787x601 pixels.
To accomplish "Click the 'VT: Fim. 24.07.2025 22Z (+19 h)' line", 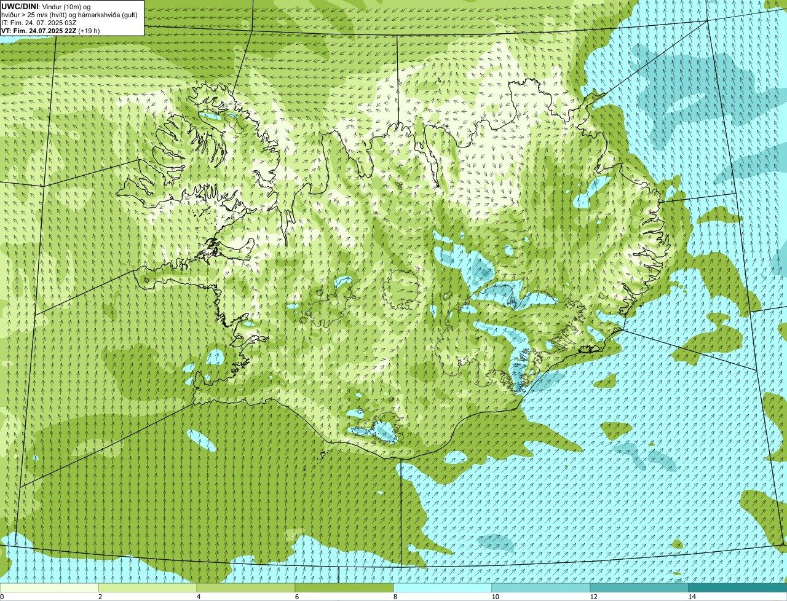I will point(50,30).
